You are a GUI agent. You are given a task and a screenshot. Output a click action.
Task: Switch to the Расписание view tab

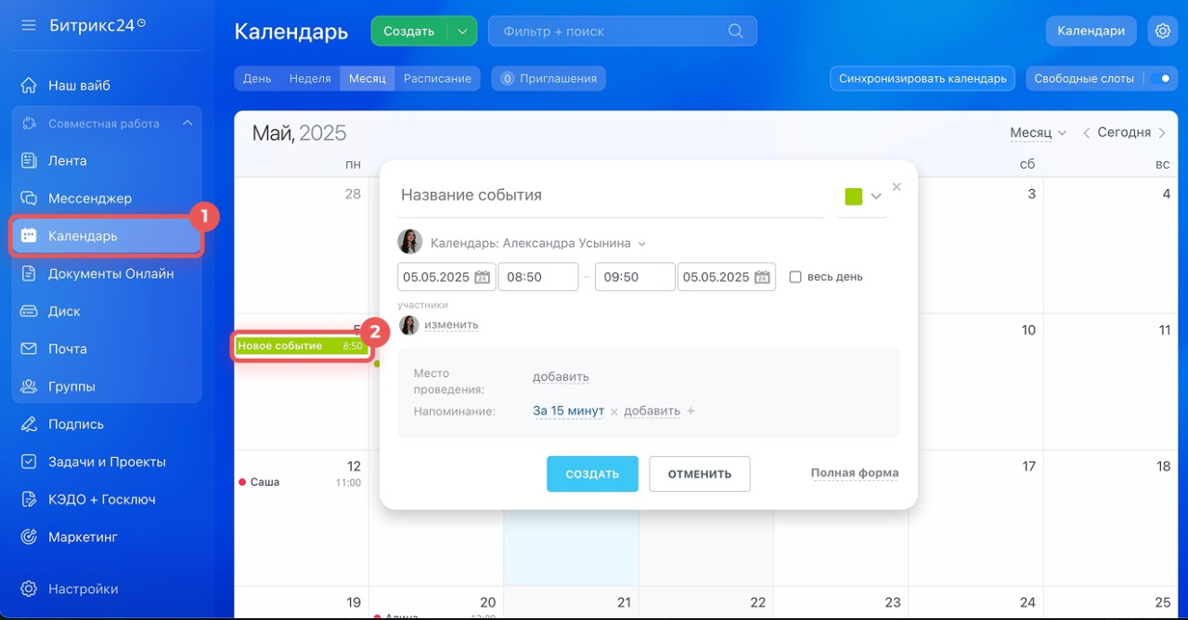437,79
